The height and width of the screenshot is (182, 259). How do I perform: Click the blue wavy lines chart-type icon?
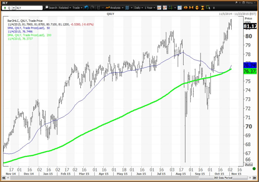[127, 8]
